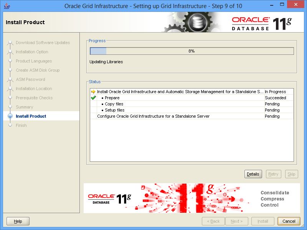Open the Details log button

tap(253, 174)
